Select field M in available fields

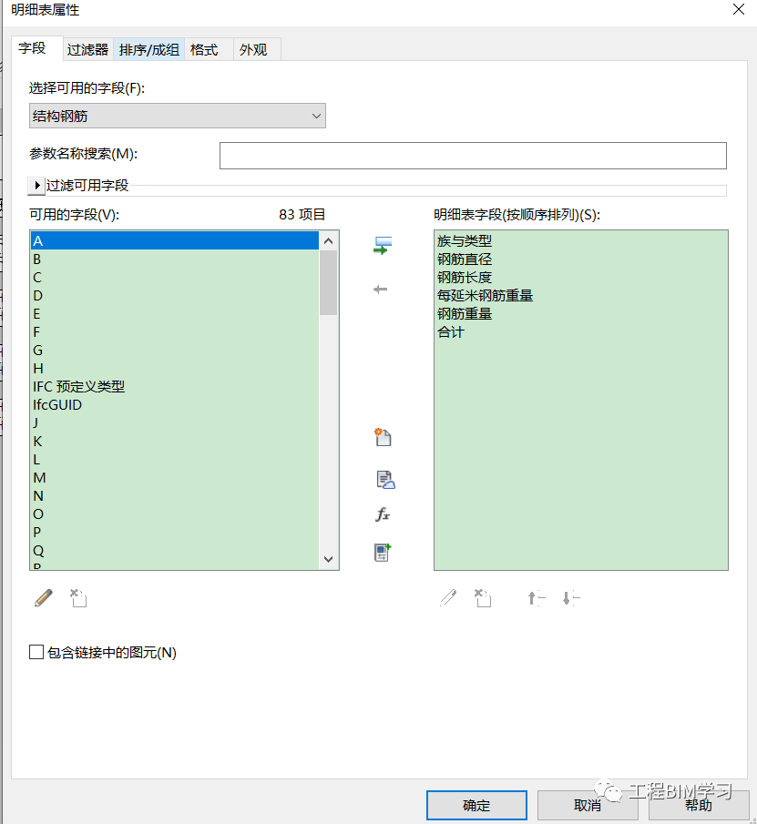click(x=175, y=478)
